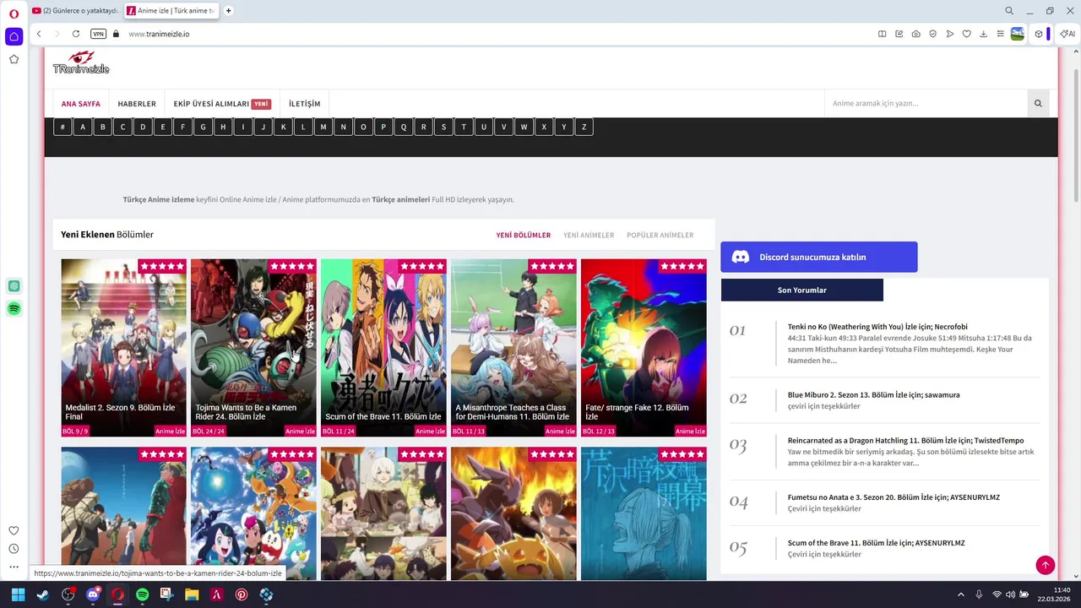Viewport: 1081px width, 608px height.
Task: Select Son Yorumlar tab header
Action: tap(802, 290)
